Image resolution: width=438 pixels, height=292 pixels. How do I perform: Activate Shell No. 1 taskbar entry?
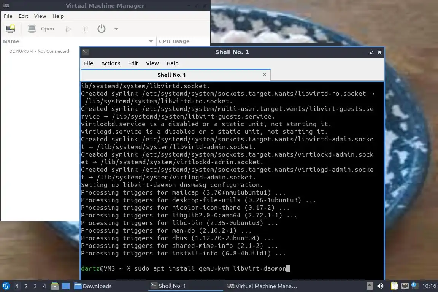186,286
